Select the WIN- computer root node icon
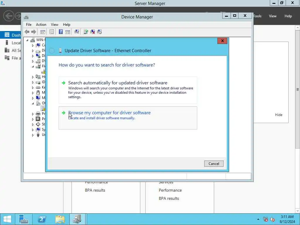Viewport: 300px width, 225px height. pos(33,40)
